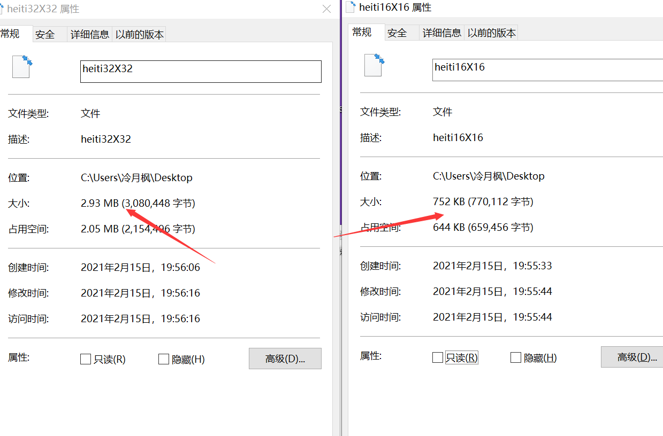Click the heiti16X16 属性 window title

(x=395, y=7)
